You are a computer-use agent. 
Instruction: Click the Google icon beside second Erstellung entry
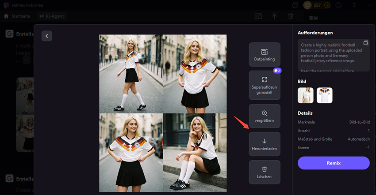pyautogui.click(x=9, y=179)
